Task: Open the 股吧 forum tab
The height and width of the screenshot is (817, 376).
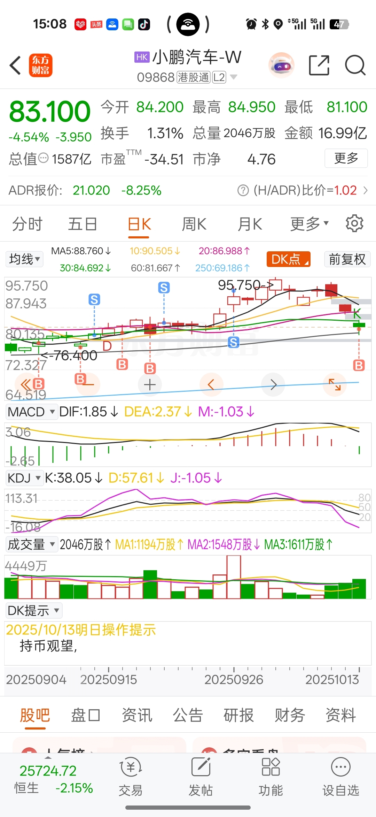Action: tap(35, 715)
